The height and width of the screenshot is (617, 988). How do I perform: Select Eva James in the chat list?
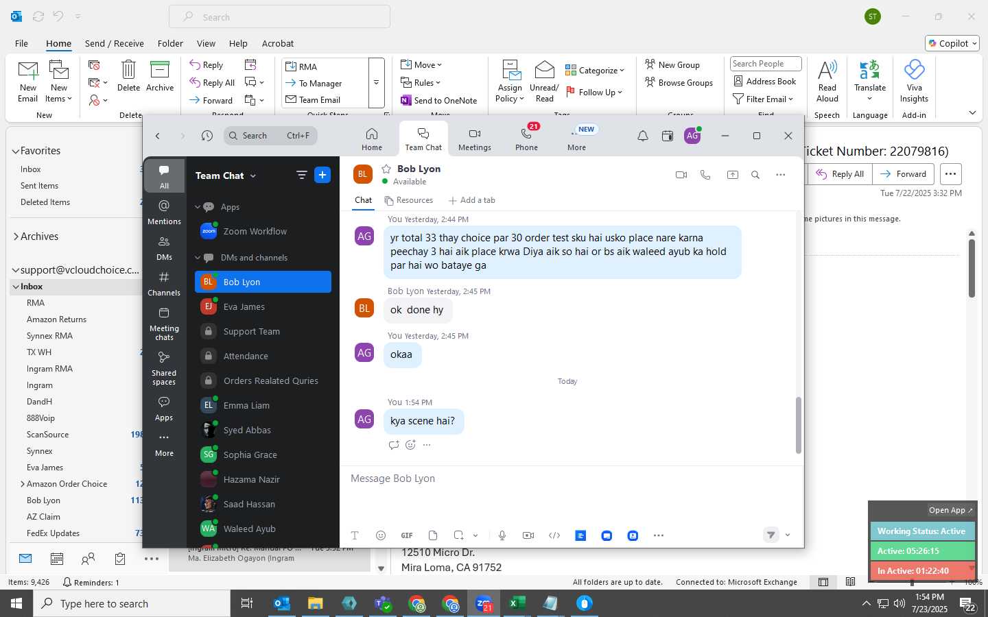point(263,306)
